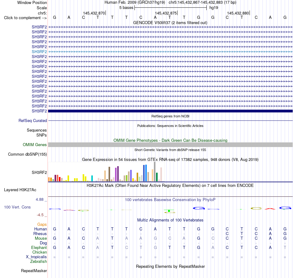Screen dimensions: 293x278
Task: Click the 100 Vert. Cons track label
Action: pos(17,207)
